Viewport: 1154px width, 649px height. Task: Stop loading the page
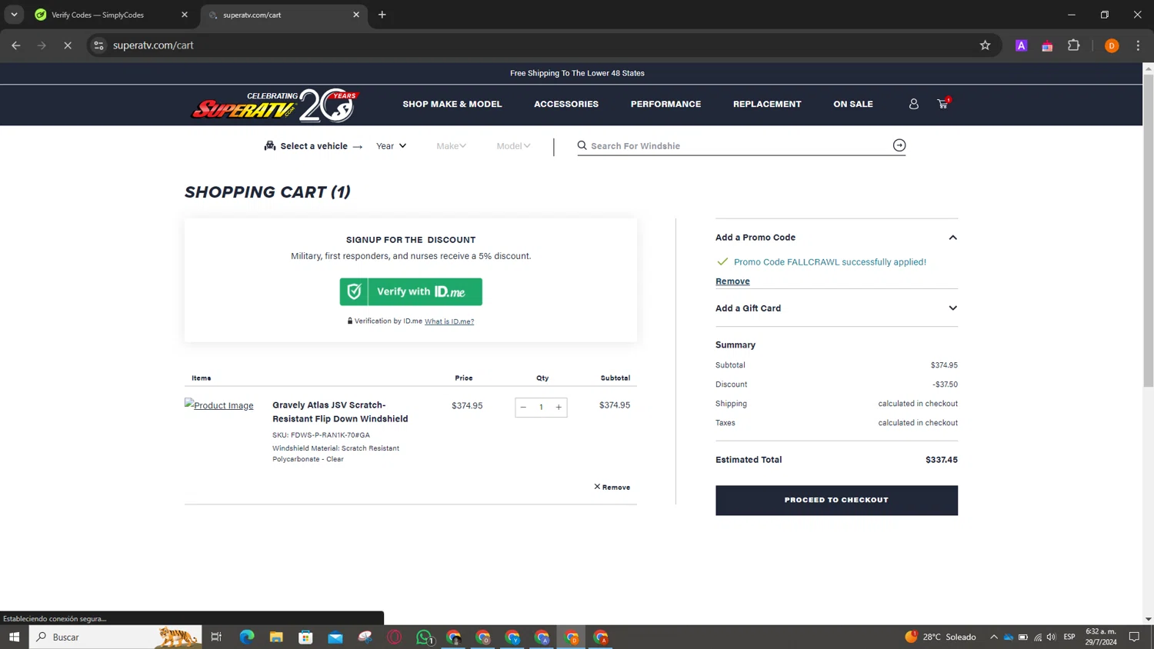[x=68, y=45]
